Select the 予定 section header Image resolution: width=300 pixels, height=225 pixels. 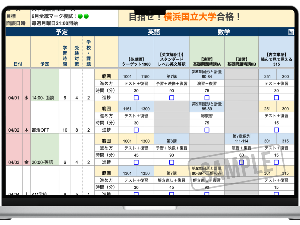pos(62,32)
